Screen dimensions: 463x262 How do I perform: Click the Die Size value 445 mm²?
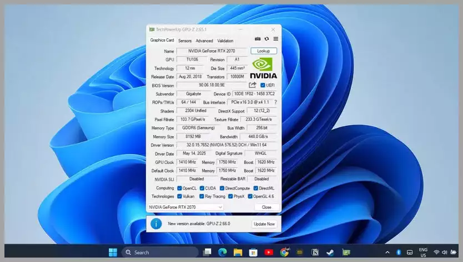tap(237, 68)
